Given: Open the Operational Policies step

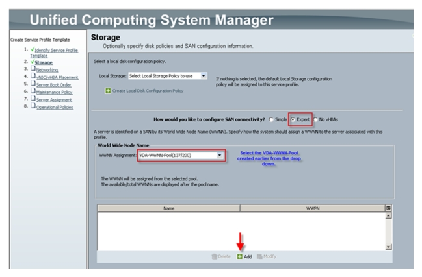Looking at the screenshot, I should click(55, 108).
